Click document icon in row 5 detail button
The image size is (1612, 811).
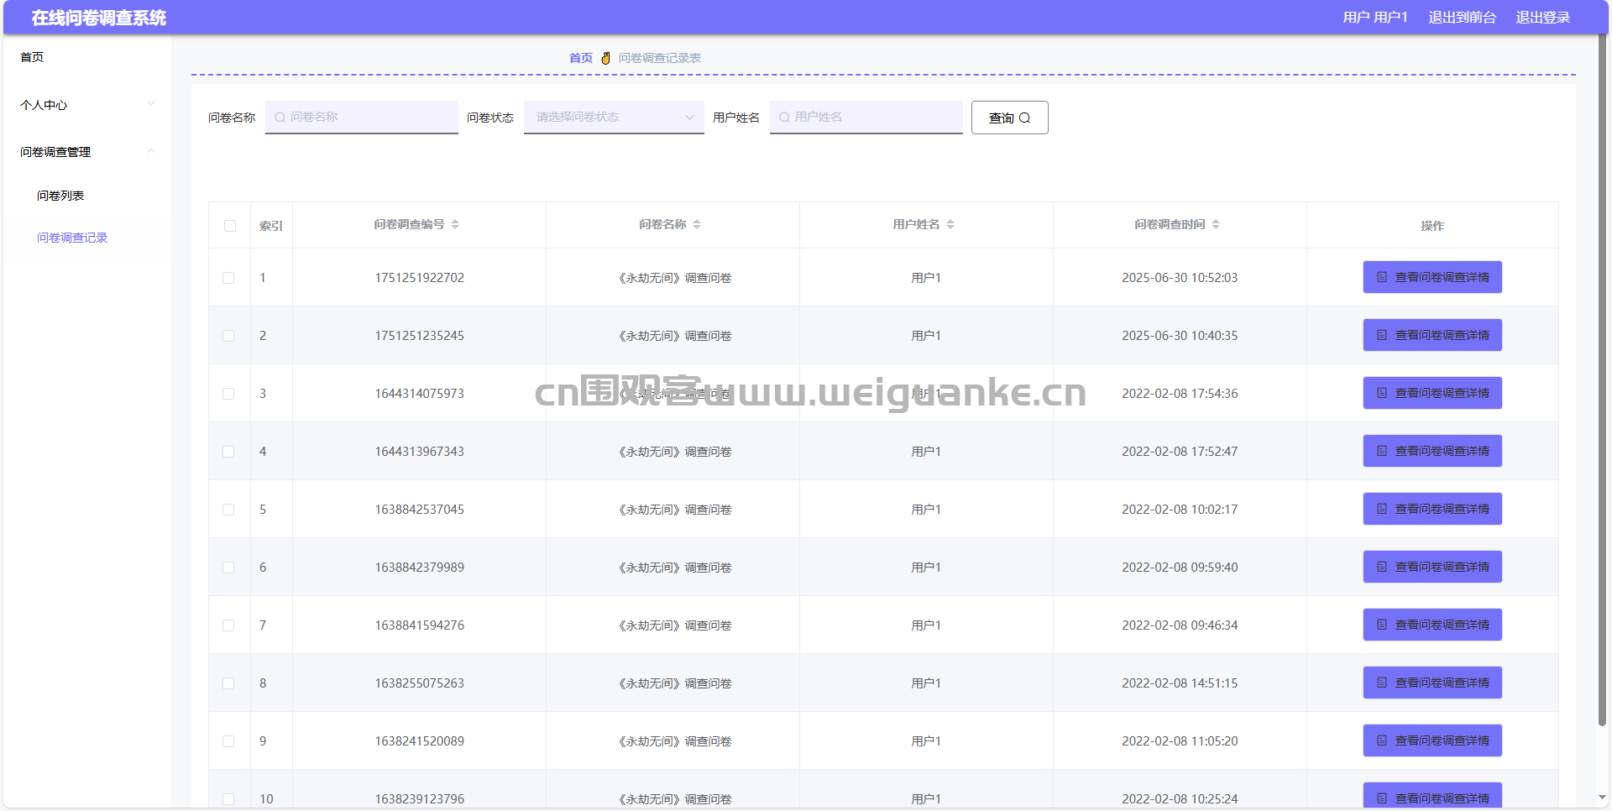tap(1382, 509)
